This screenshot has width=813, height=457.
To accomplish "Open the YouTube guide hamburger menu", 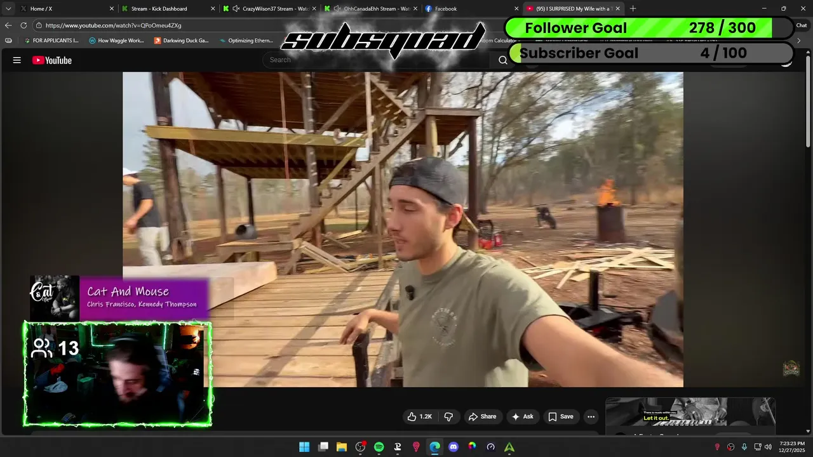I will tap(17, 60).
